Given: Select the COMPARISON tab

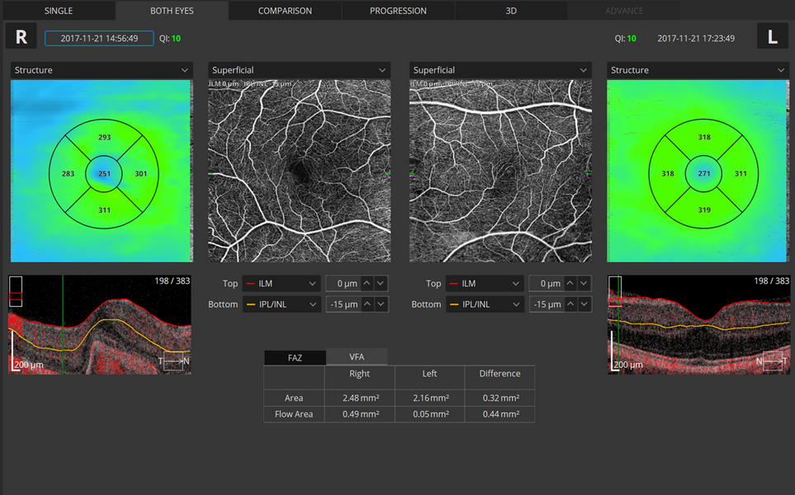Looking at the screenshot, I should pos(285,11).
